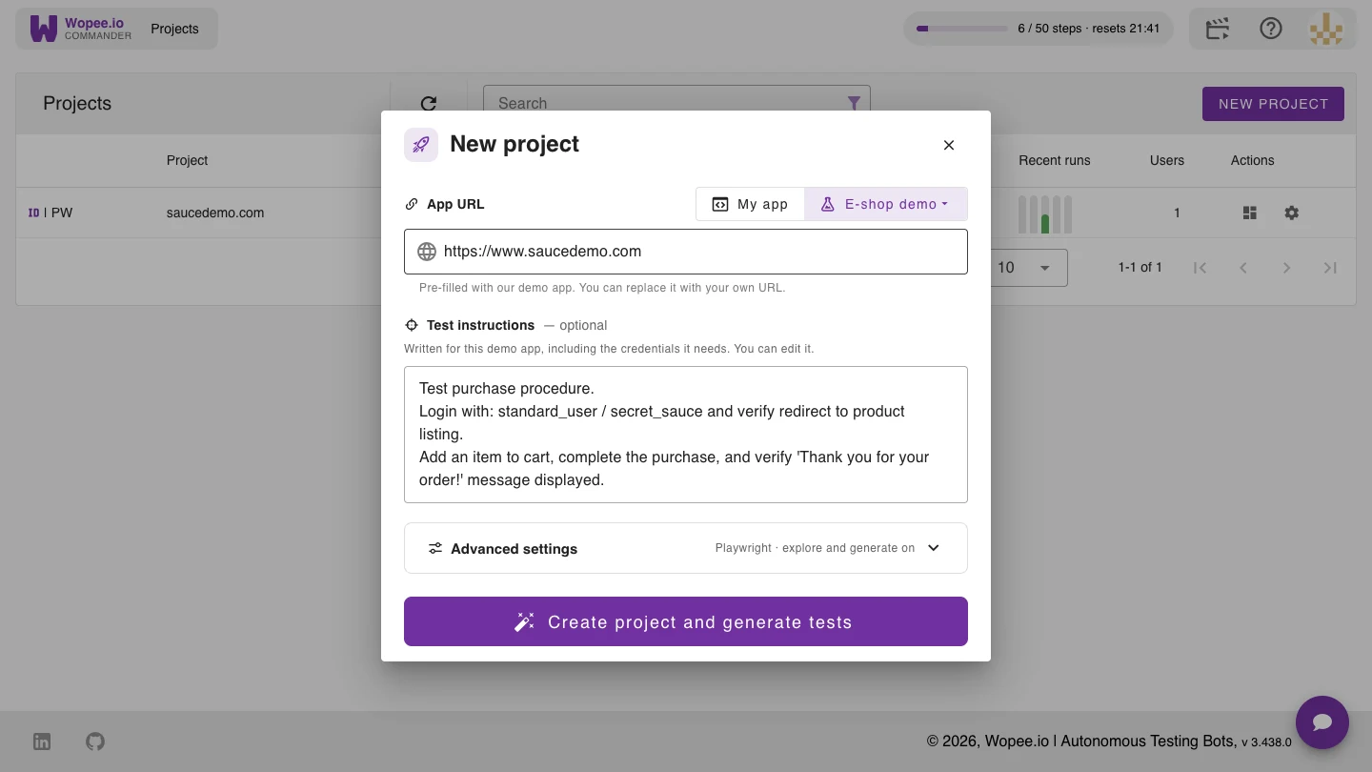The image size is (1372, 772).
Task: Open the LinkedIn link in footer
Action: (x=42, y=742)
